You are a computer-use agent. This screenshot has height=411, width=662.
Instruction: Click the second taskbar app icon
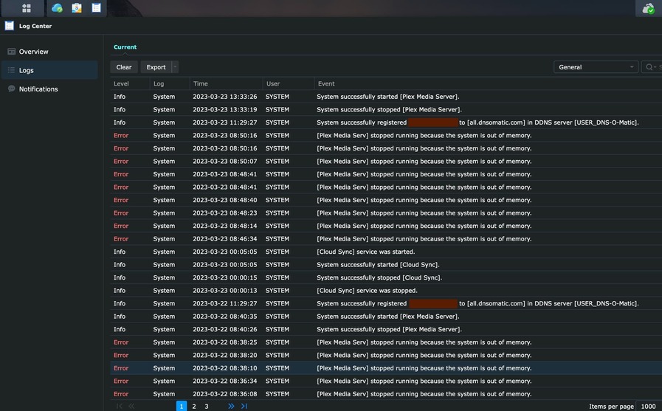click(77, 8)
